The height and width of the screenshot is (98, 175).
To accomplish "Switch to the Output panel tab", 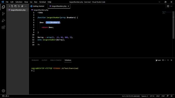I will coord(44,60).
